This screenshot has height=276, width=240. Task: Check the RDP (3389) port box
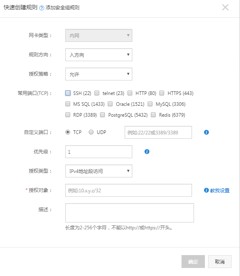(68, 115)
